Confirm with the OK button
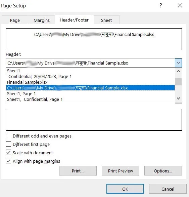The width and height of the screenshot is (189, 197). point(125,189)
